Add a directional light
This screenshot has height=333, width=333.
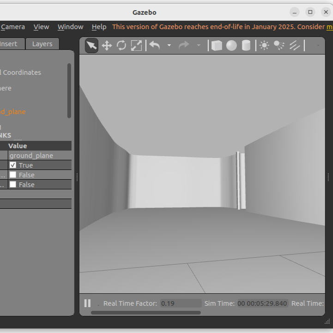[295, 45]
